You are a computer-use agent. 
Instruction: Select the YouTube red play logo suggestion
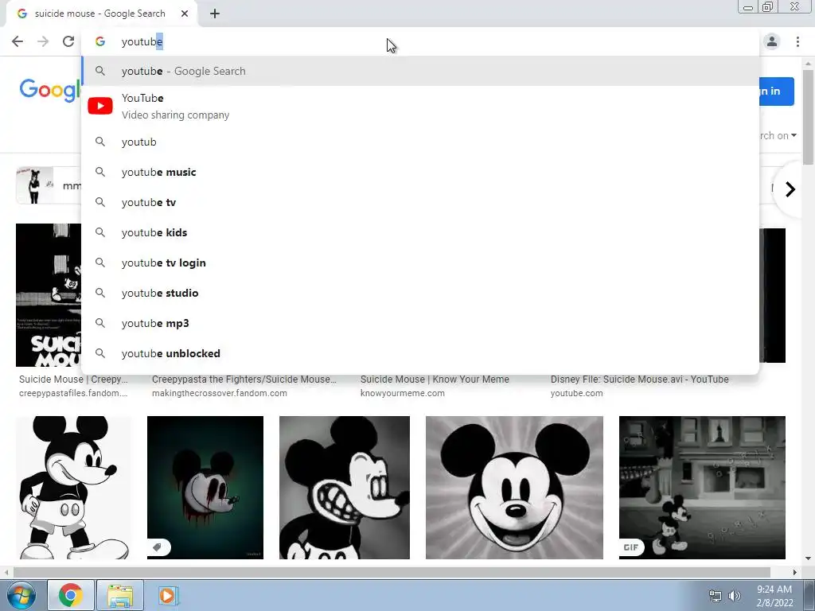click(x=100, y=106)
